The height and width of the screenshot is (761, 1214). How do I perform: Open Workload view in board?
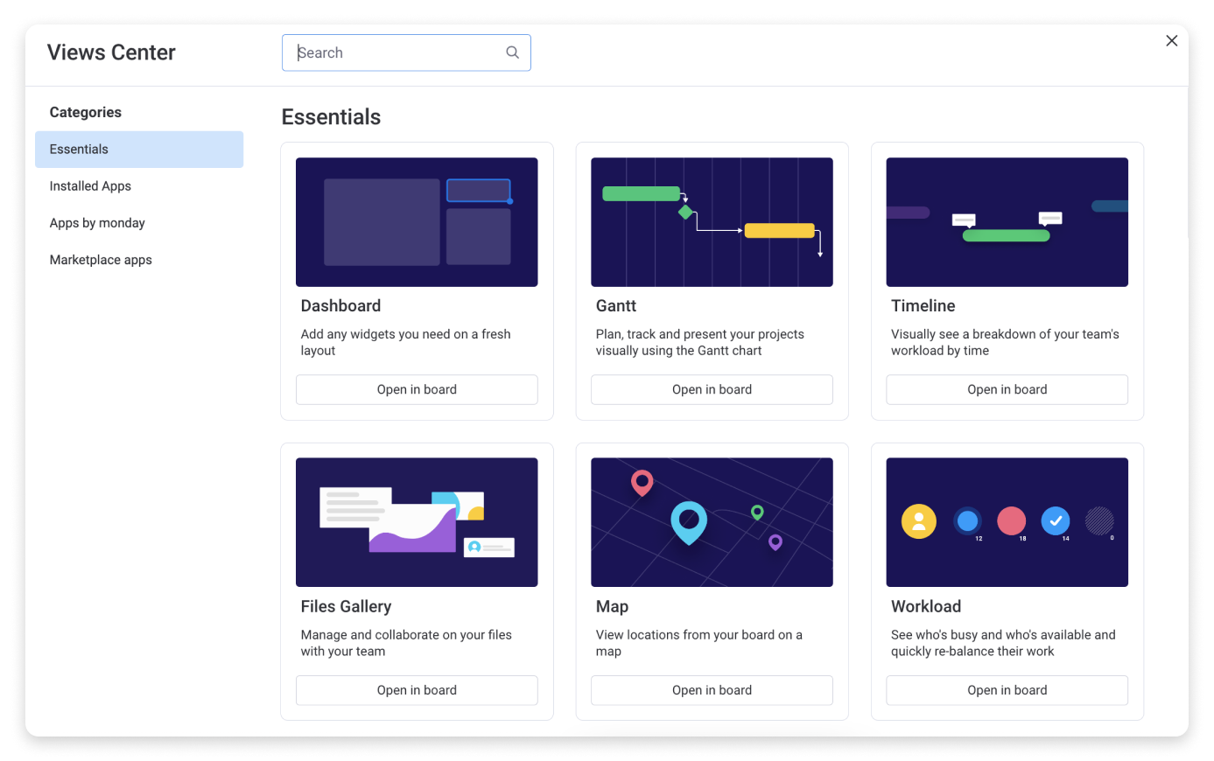pos(1007,690)
